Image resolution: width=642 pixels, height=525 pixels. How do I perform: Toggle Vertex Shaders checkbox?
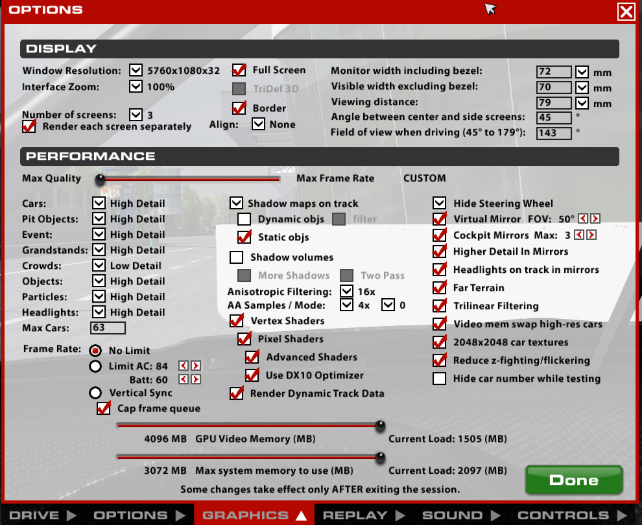tap(237, 321)
